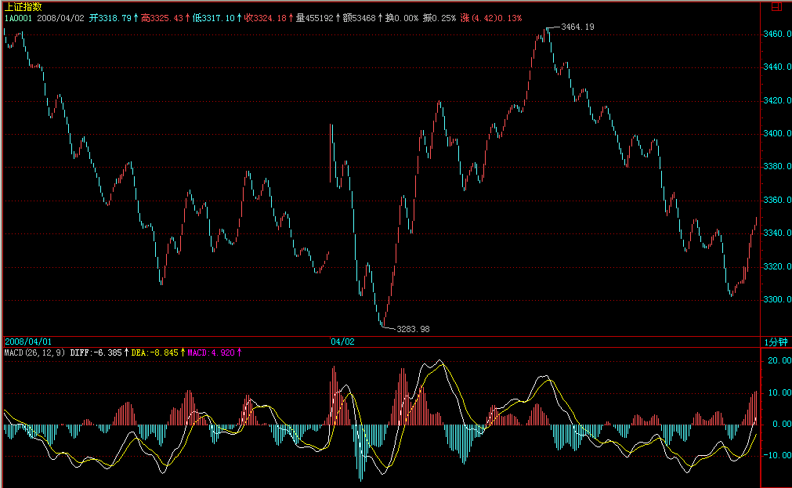Click the change 涨(4.42)0.13% readout

point(492,17)
